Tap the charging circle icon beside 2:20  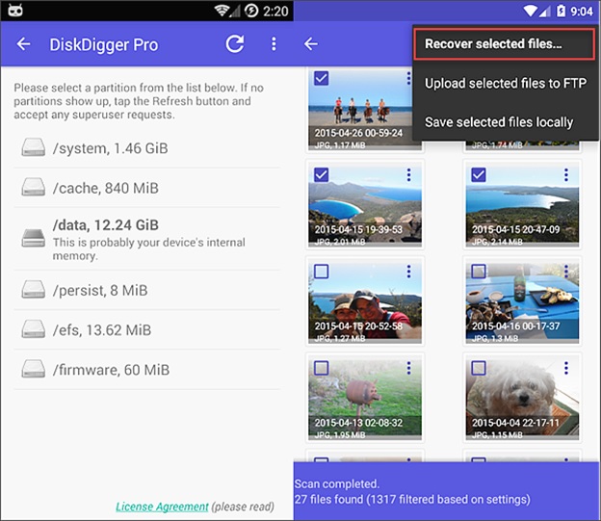pos(251,11)
